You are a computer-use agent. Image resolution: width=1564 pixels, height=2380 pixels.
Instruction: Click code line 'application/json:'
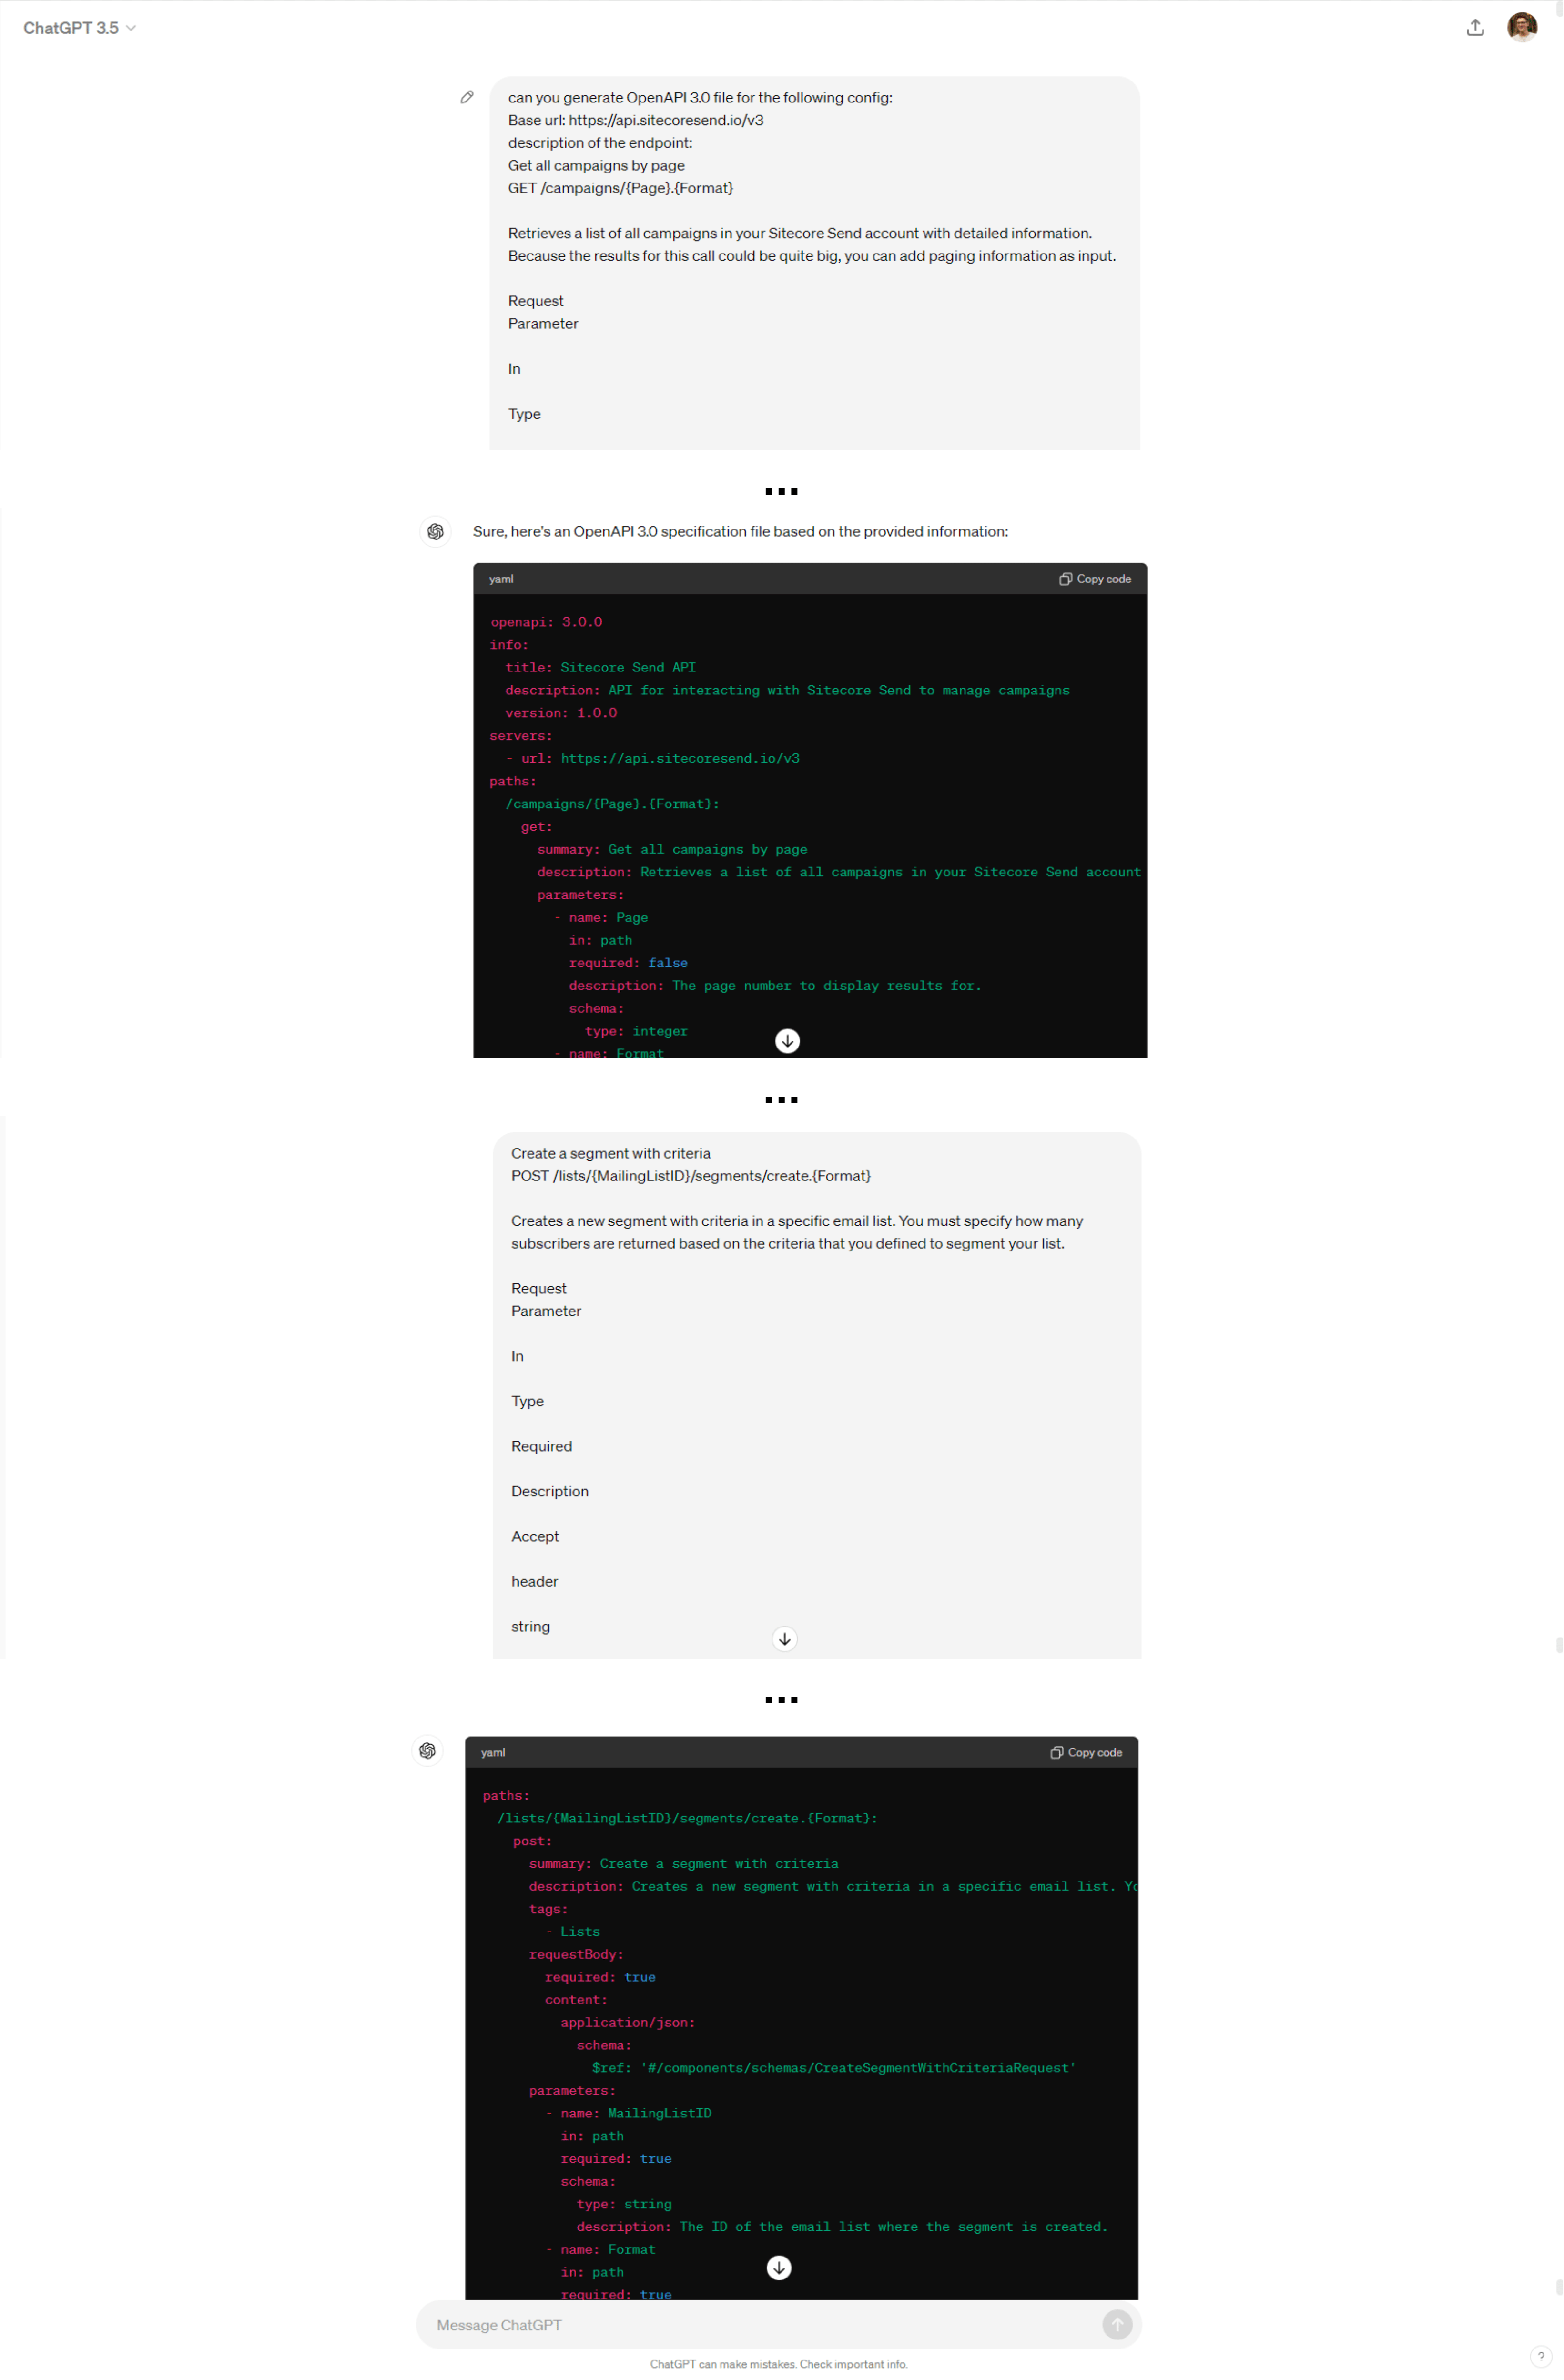[x=627, y=2022]
